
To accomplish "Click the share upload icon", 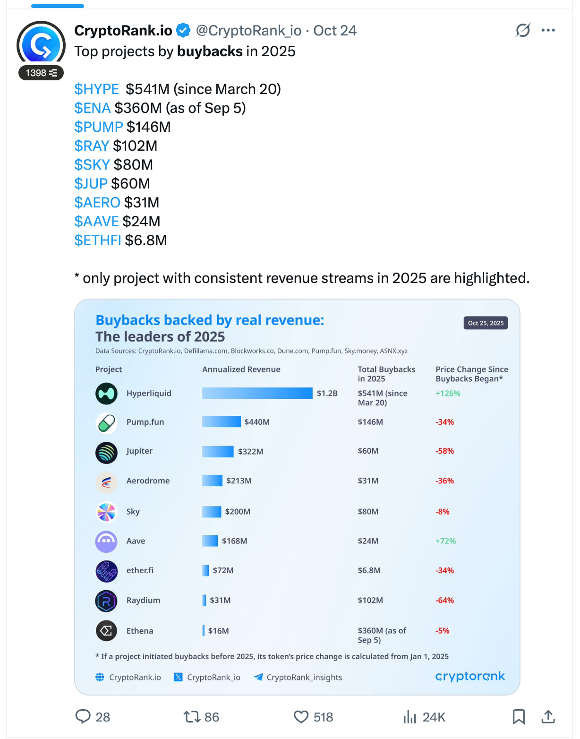I will (548, 717).
